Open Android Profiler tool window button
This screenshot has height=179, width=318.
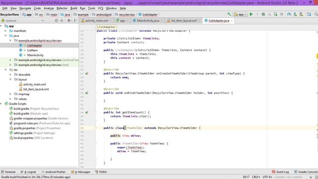pyautogui.click(x=54, y=172)
